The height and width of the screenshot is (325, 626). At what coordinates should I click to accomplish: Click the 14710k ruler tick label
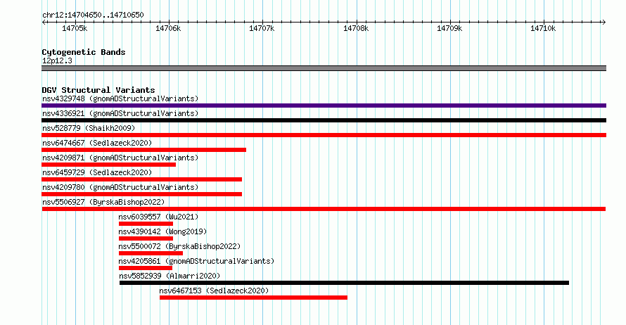point(543,28)
